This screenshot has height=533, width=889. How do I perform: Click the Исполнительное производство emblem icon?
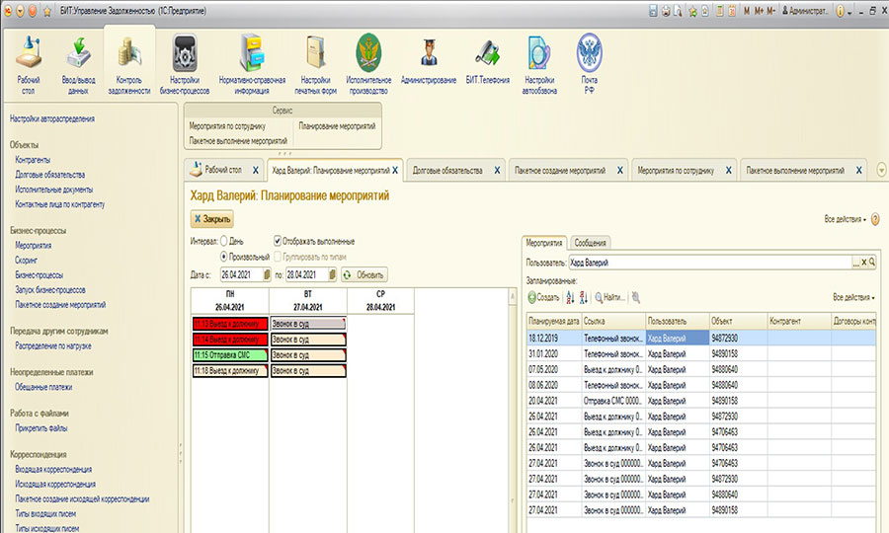point(368,53)
